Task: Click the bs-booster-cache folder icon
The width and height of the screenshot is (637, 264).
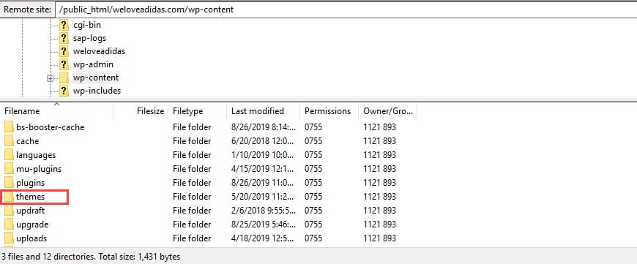Action: [x=9, y=127]
